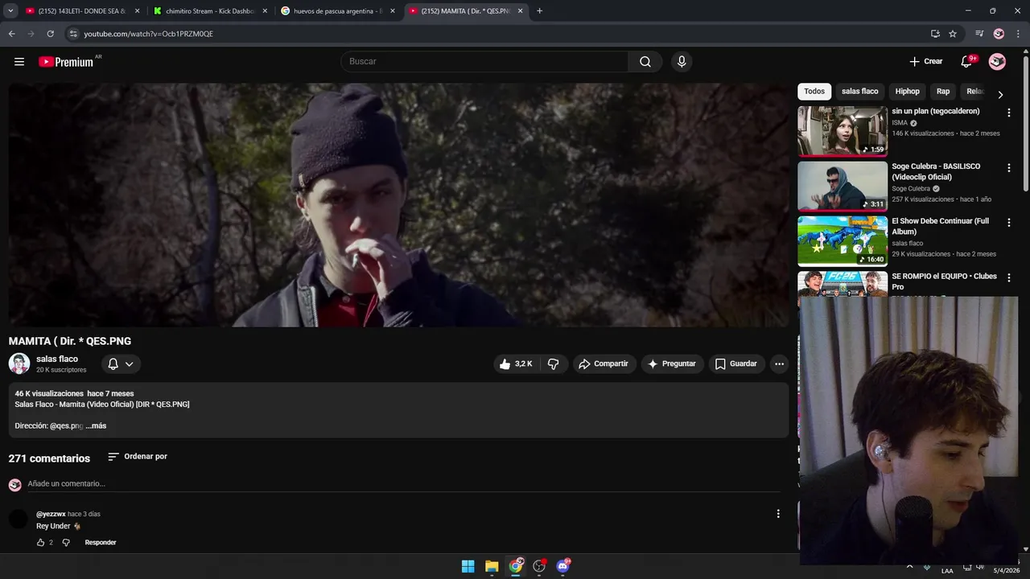Select the 'Hiphop' filter chip
The image size is (1030, 579).
[x=907, y=92]
